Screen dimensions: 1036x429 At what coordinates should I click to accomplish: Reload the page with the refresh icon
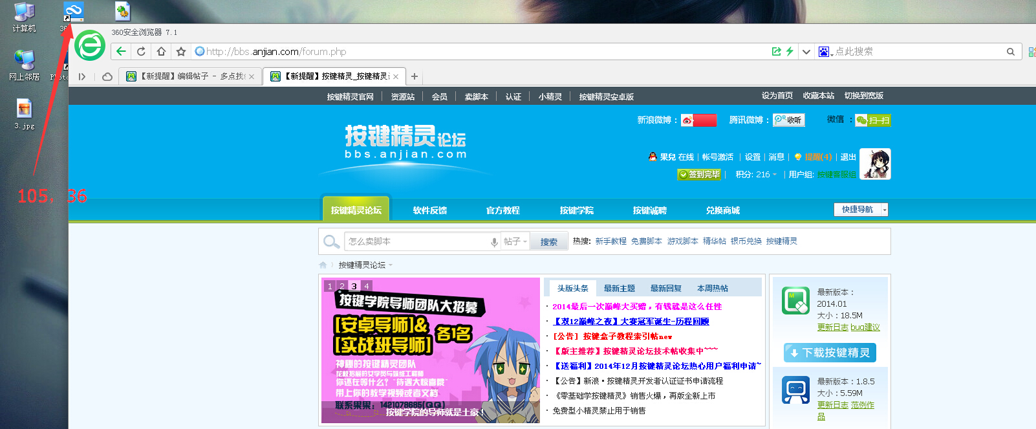pyautogui.click(x=141, y=51)
